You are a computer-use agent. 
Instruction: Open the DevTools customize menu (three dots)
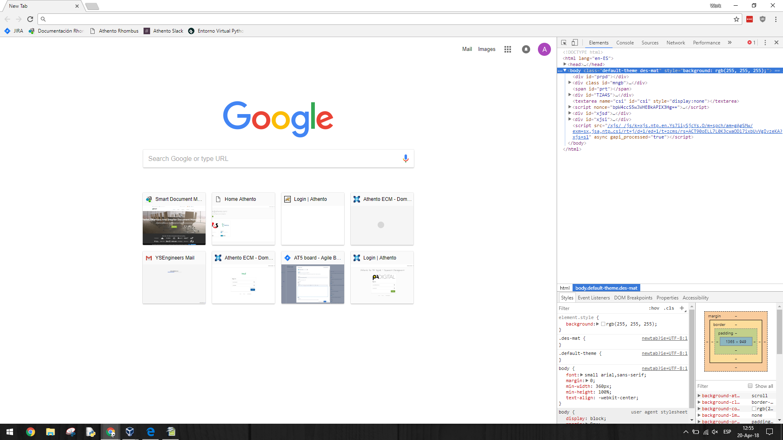[765, 42]
